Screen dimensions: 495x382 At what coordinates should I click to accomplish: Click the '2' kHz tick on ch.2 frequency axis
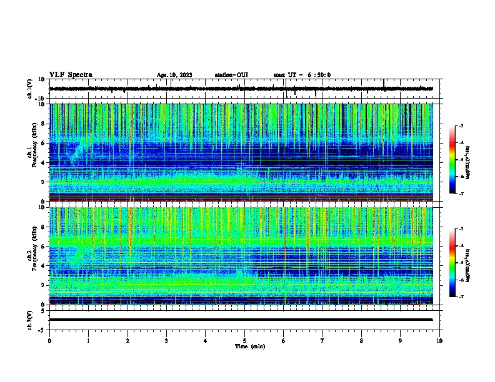pos(44,285)
